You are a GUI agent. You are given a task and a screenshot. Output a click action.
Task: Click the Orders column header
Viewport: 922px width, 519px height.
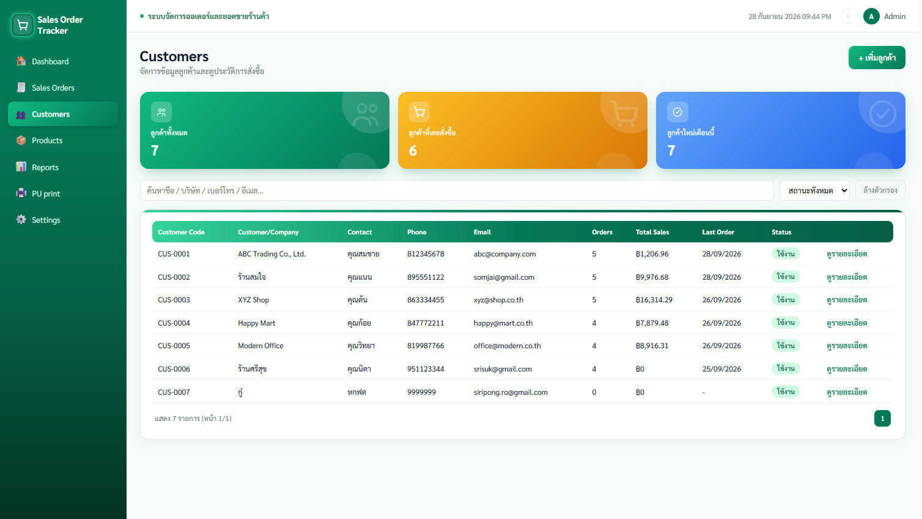click(x=602, y=233)
